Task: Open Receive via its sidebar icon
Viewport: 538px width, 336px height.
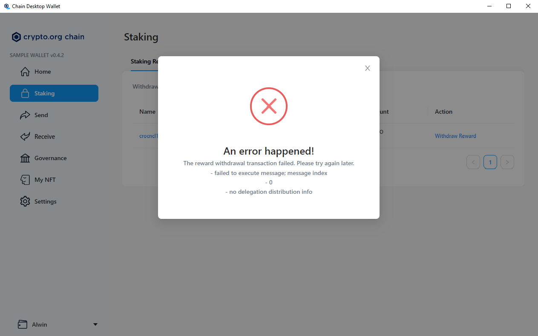Action: pyautogui.click(x=25, y=136)
